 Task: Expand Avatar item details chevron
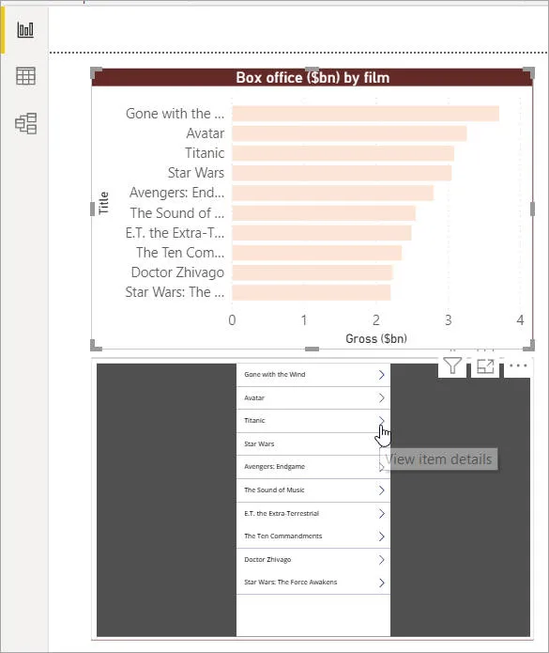tap(381, 397)
